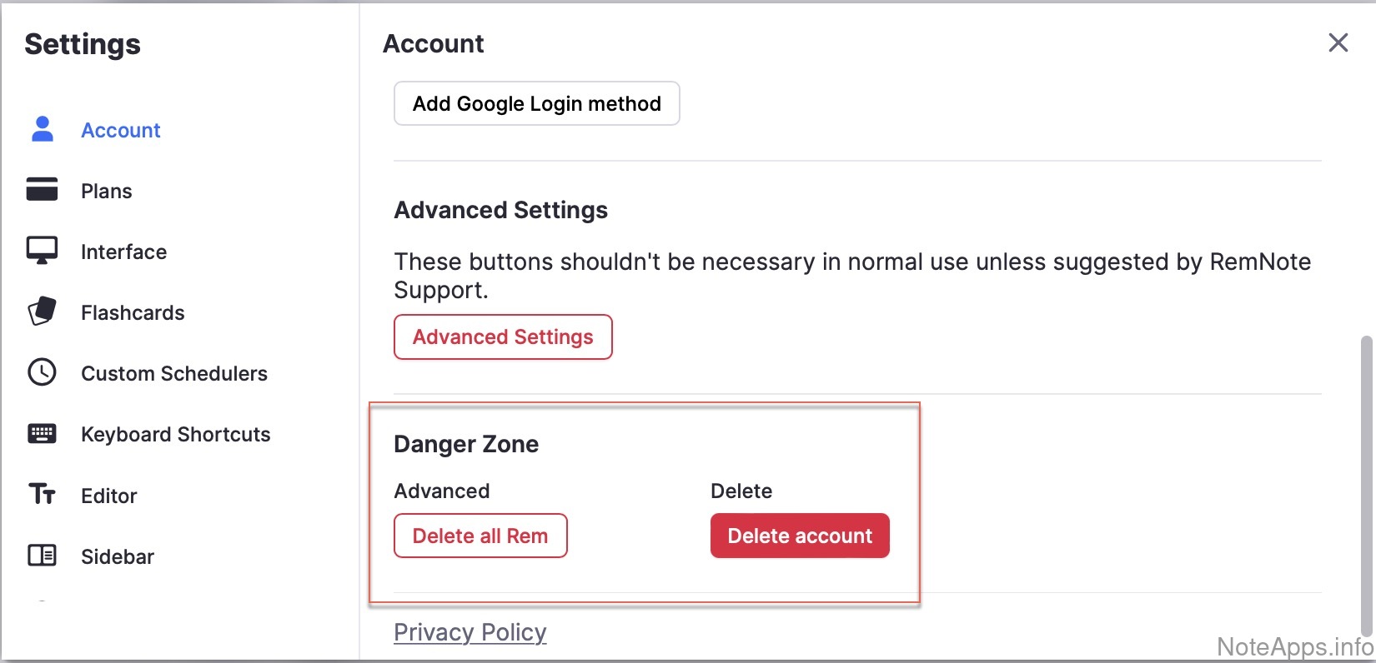Click the Delete all Rem button
1376x663 pixels.
(480, 536)
